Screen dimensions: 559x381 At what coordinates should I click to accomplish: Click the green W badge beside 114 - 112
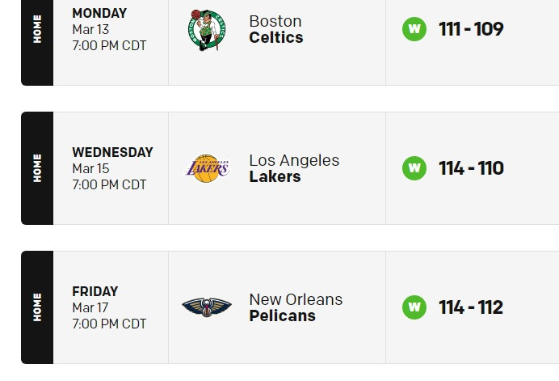pos(414,307)
